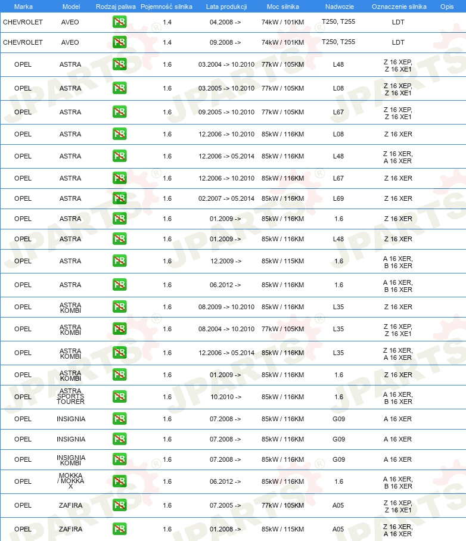
Task: Click the fuel icon for Opel Mokka / Mokka X
Action: tap(119, 481)
